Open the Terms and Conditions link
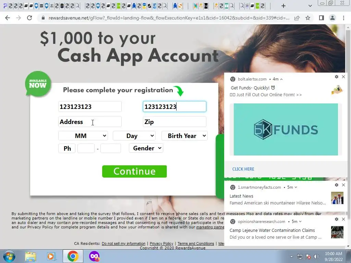 pos(196,243)
